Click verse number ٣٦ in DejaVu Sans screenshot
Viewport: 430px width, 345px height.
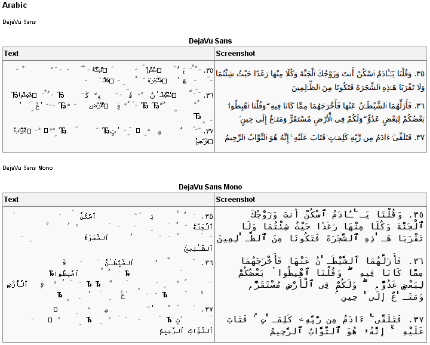click(x=420, y=105)
